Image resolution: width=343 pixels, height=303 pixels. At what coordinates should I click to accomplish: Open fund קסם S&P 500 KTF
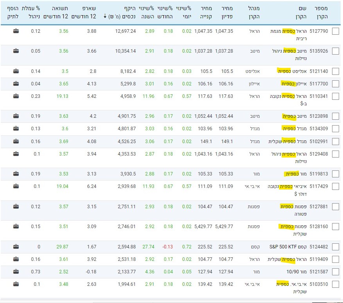click(288, 247)
